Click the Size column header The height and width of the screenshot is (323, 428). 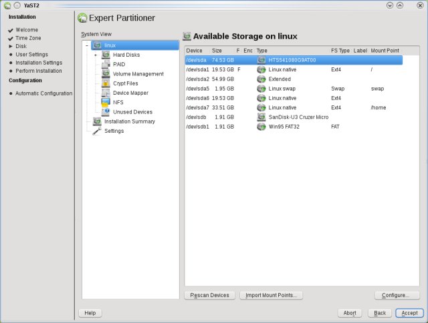pyautogui.click(x=217, y=51)
